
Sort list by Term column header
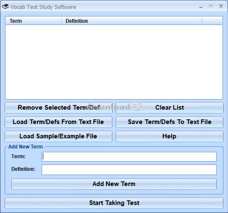coord(34,21)
